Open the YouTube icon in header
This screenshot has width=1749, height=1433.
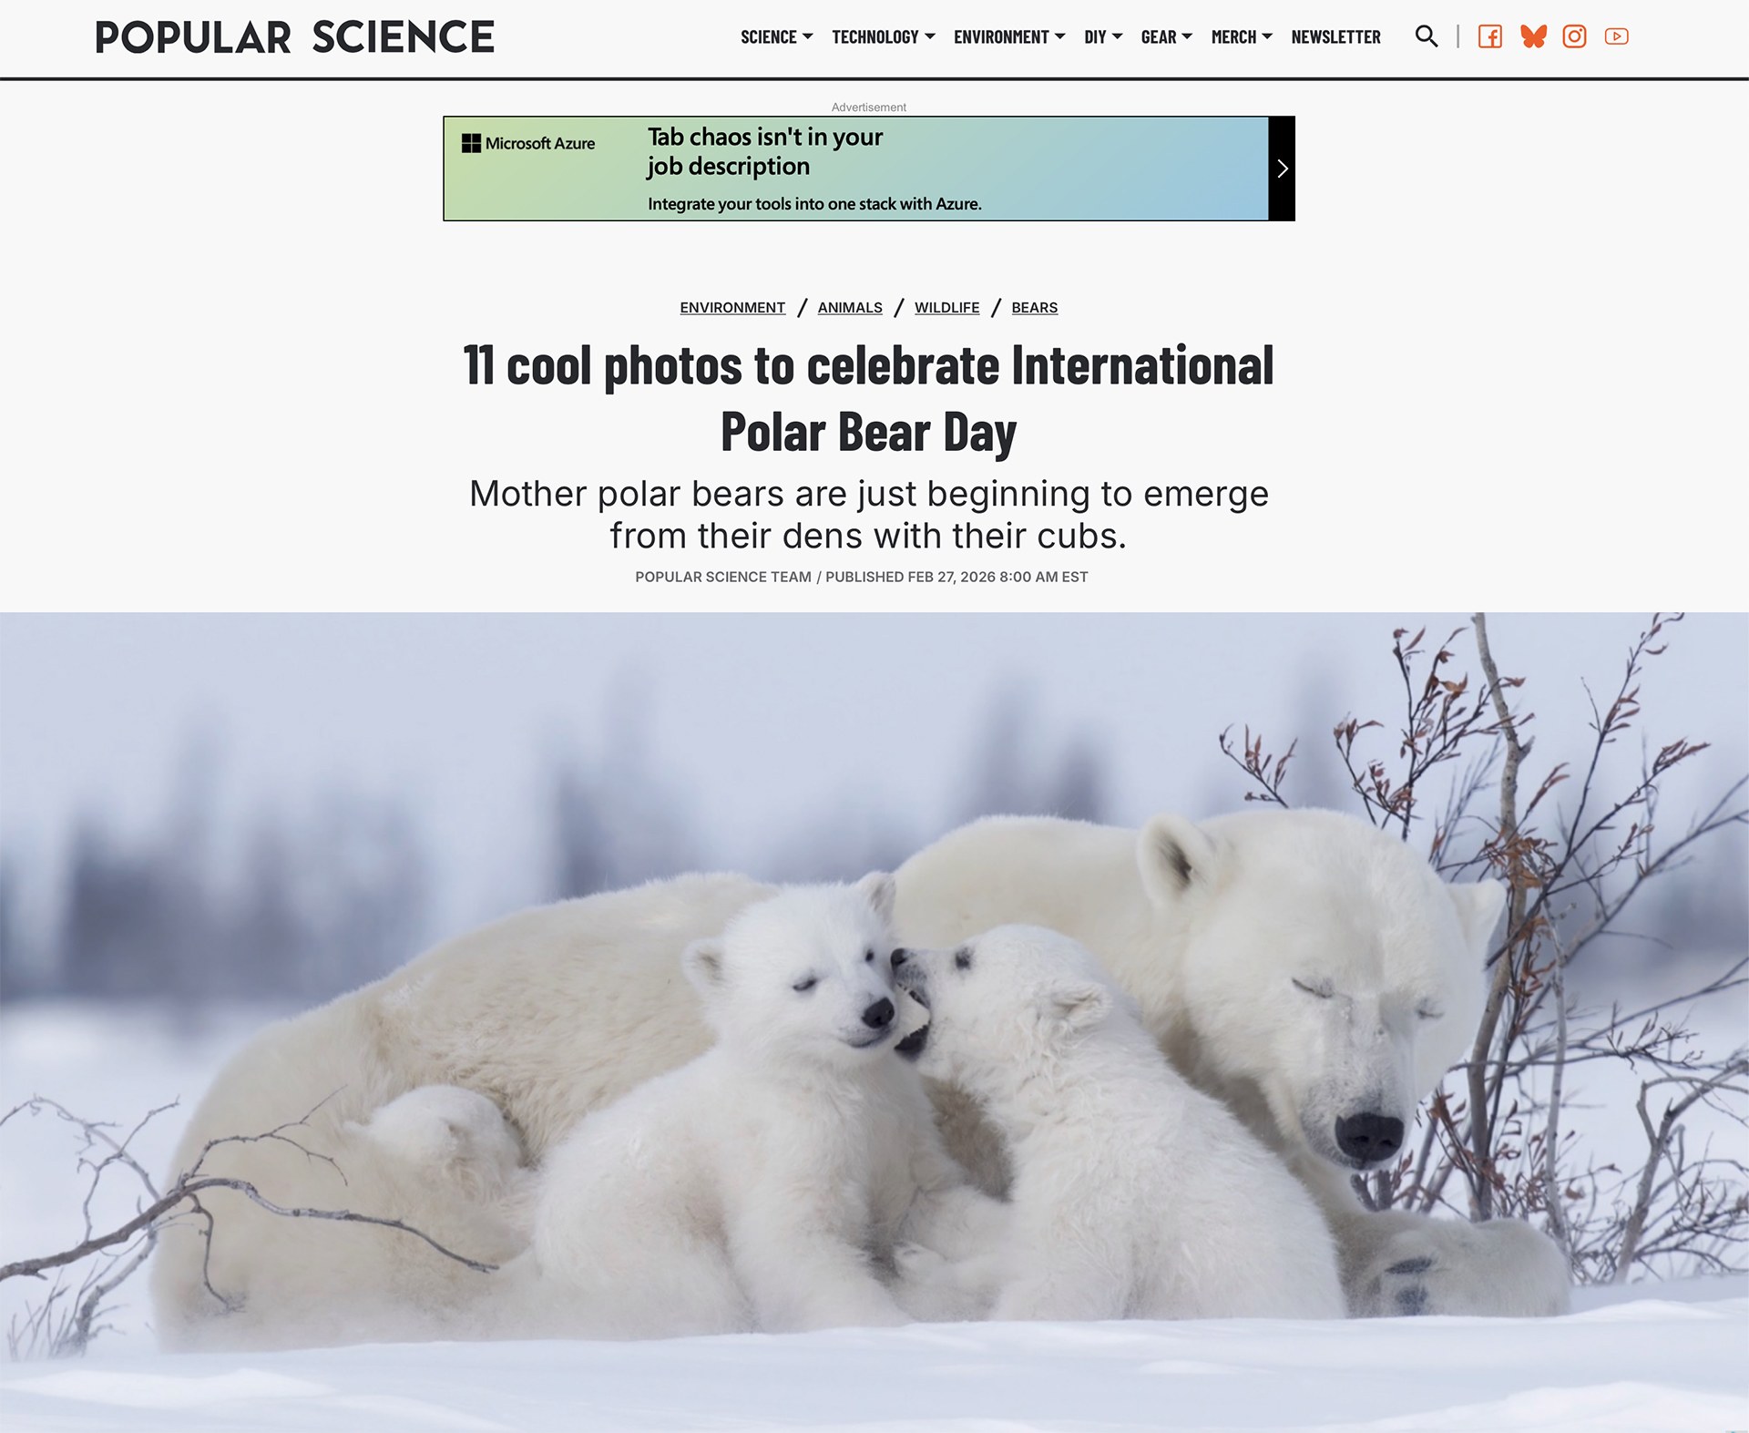(x=1617, y=36)
